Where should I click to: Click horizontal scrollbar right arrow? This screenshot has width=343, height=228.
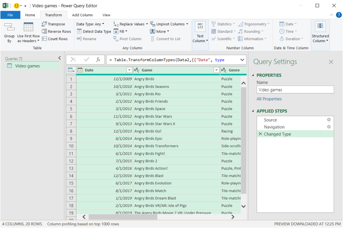[233, 216]
